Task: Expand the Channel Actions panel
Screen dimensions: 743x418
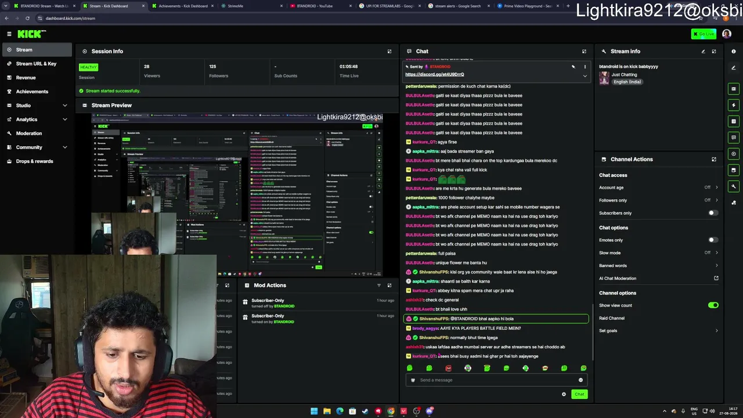Action: (714, 159)
